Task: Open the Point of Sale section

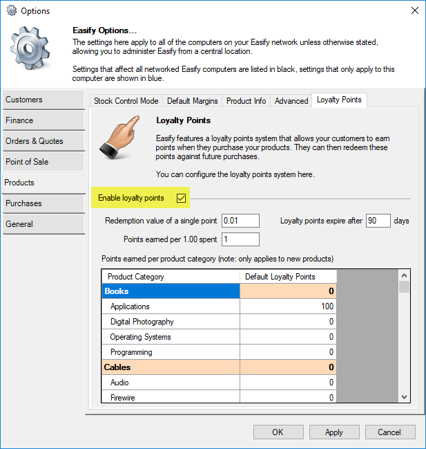Action: (x=43, y=162)
